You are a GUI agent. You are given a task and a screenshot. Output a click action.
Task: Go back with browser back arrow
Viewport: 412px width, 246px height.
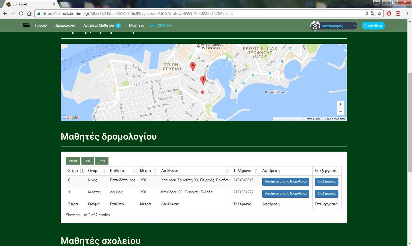(5, 13)
